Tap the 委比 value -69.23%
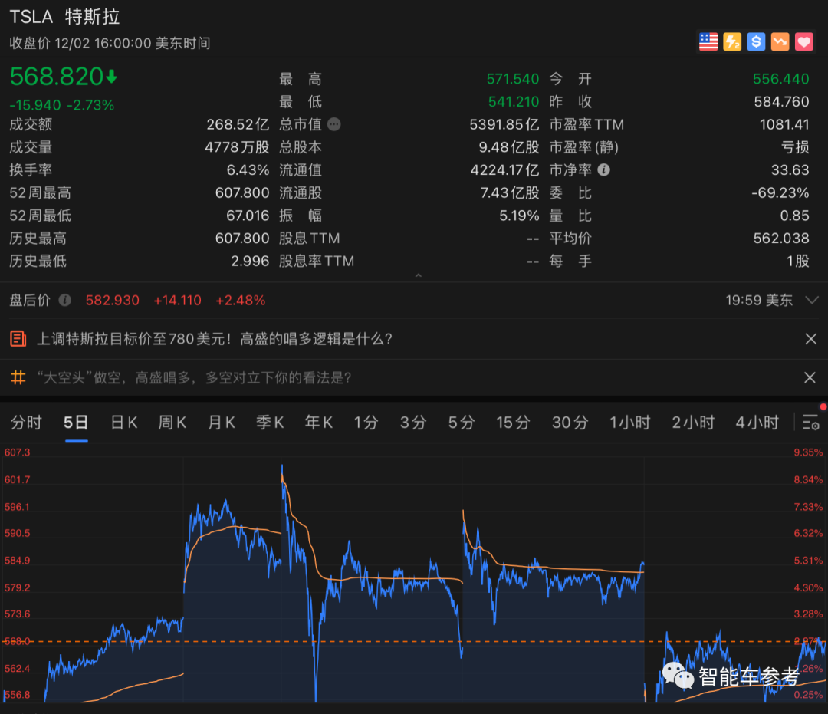The image size is (828, 714). pyautogui.click(x=780, y=192)
